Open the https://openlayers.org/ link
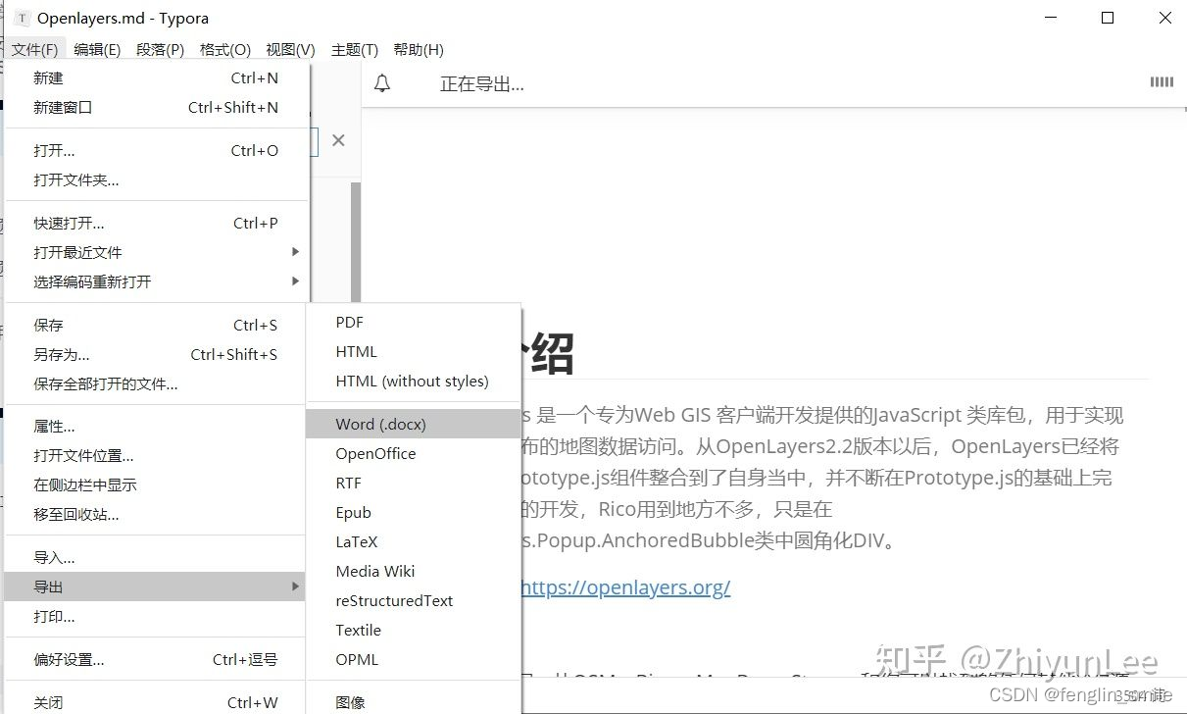The image size is (1187, 714). pyautogui.click(x=625, y=587)
